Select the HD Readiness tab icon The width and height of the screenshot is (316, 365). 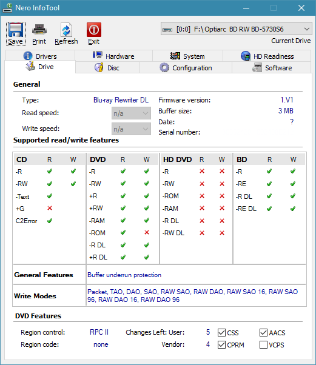click(246, 56)
